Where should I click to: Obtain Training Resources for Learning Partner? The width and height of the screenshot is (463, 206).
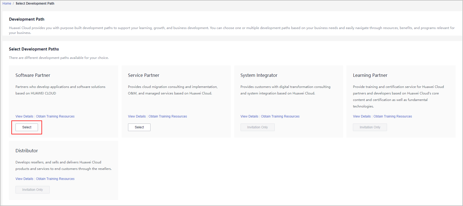point(393,116)
